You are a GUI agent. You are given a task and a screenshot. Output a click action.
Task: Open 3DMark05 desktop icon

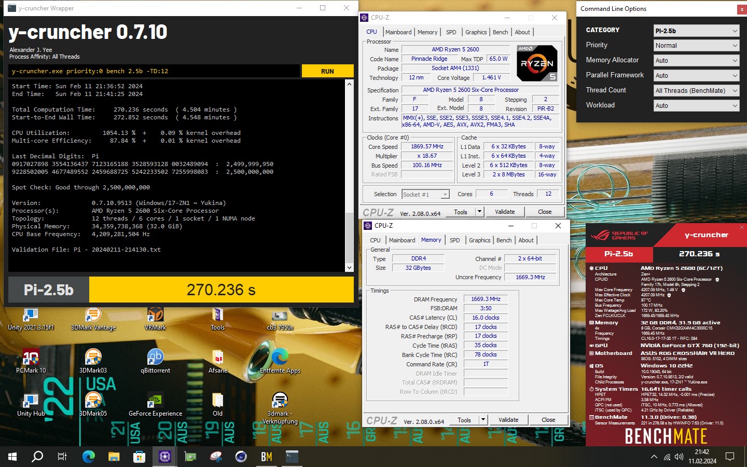coord(93,405)
